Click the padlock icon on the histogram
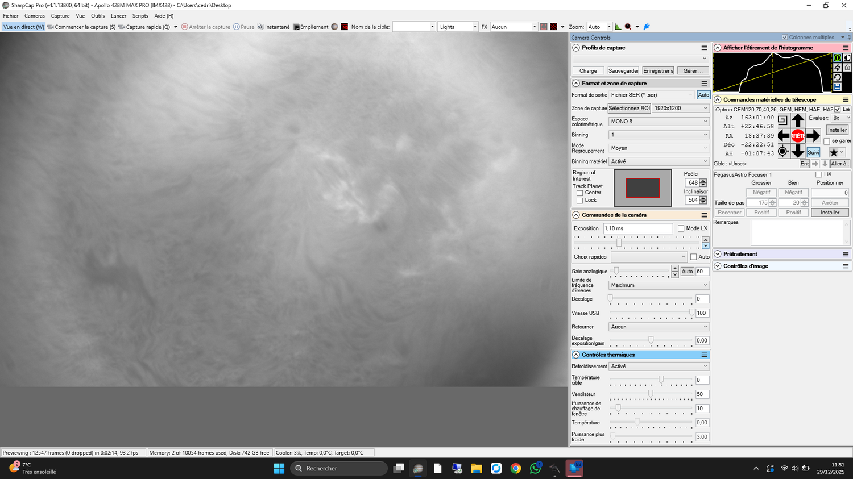The height and width of the screenshot is (479, 853). [847, 68]
